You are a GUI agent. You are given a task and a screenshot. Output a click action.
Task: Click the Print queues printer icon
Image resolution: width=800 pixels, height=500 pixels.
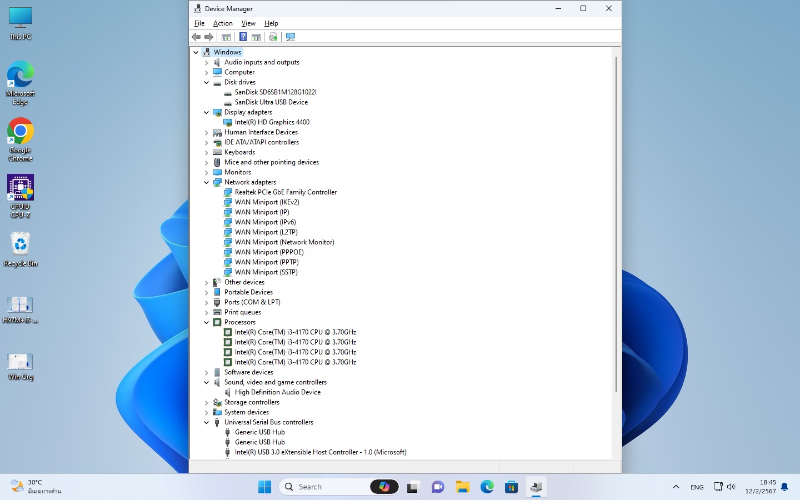[217, 312]
